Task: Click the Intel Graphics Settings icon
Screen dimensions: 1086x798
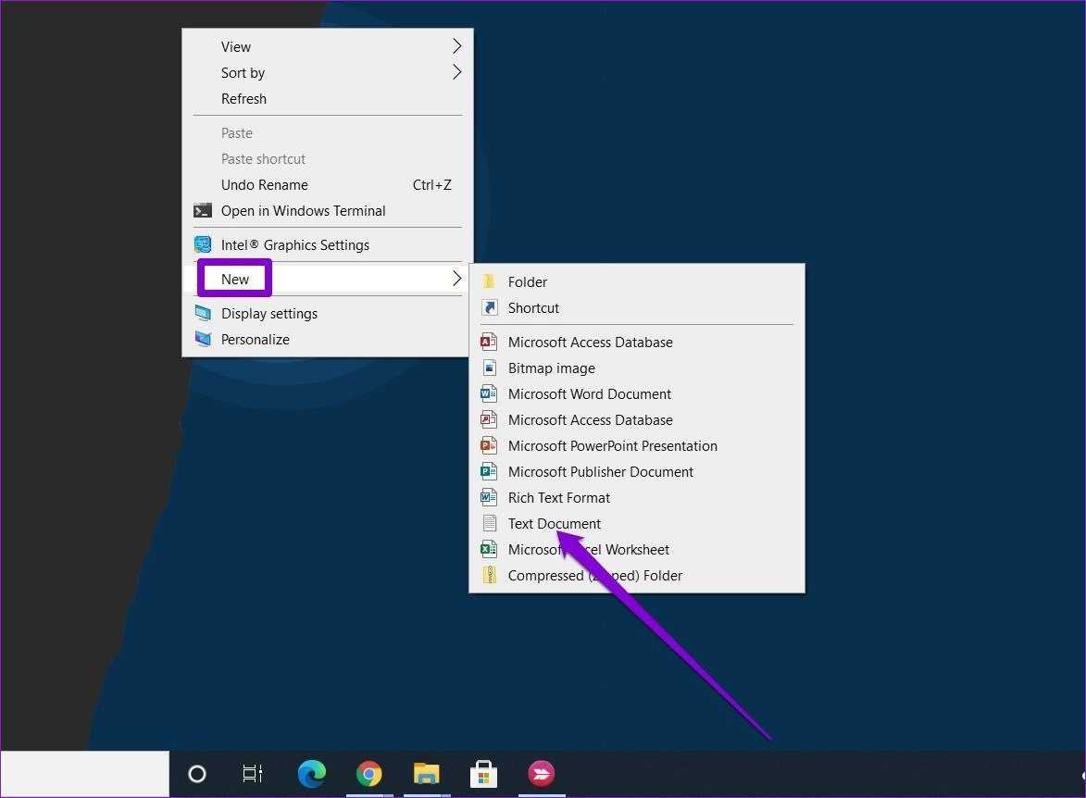Action: coord(203,245)
